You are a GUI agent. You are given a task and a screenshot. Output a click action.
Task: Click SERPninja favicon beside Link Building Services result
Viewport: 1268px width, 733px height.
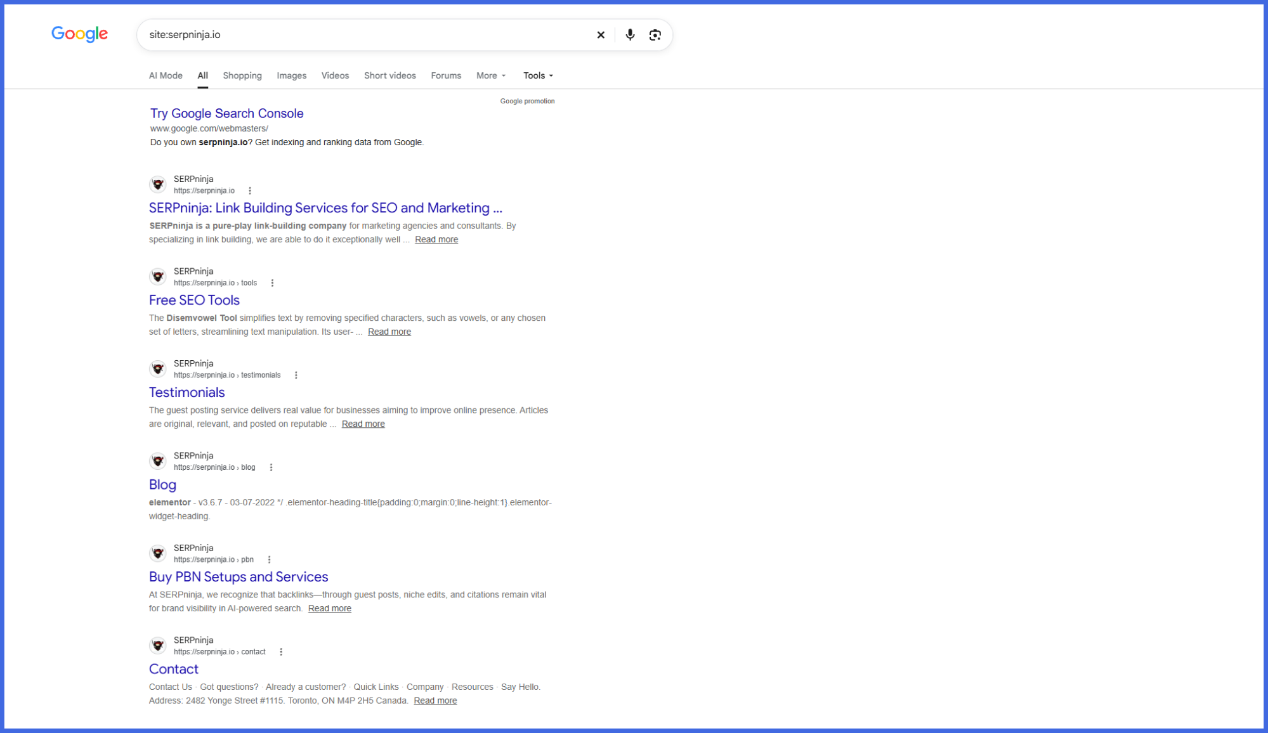tap(158, 185)
